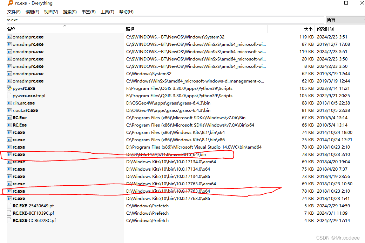This screenshot has height=243, width=365.
Task: Open the 工具(T) menu
Action: point(107,12)
